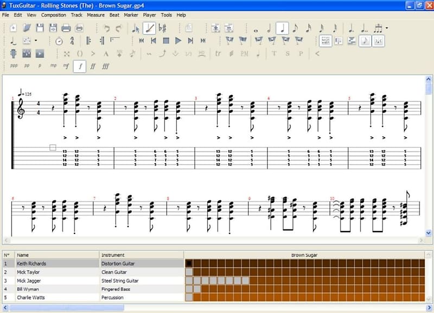Click the Instrument column header
434x313 pixels.
coord(113,255)
